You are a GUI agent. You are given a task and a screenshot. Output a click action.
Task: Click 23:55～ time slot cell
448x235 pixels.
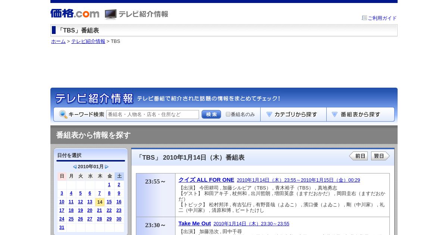tap(156, 195)
